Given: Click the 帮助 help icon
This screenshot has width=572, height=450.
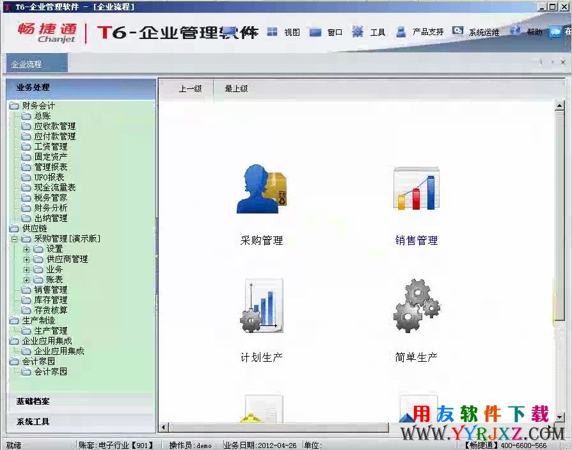Looking at the screenshot, I should tap(515, 31).
